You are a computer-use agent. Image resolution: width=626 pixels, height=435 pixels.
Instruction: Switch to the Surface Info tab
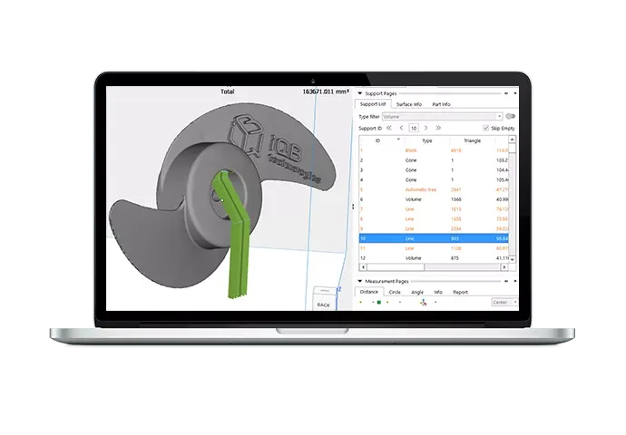tap(409, 104)
